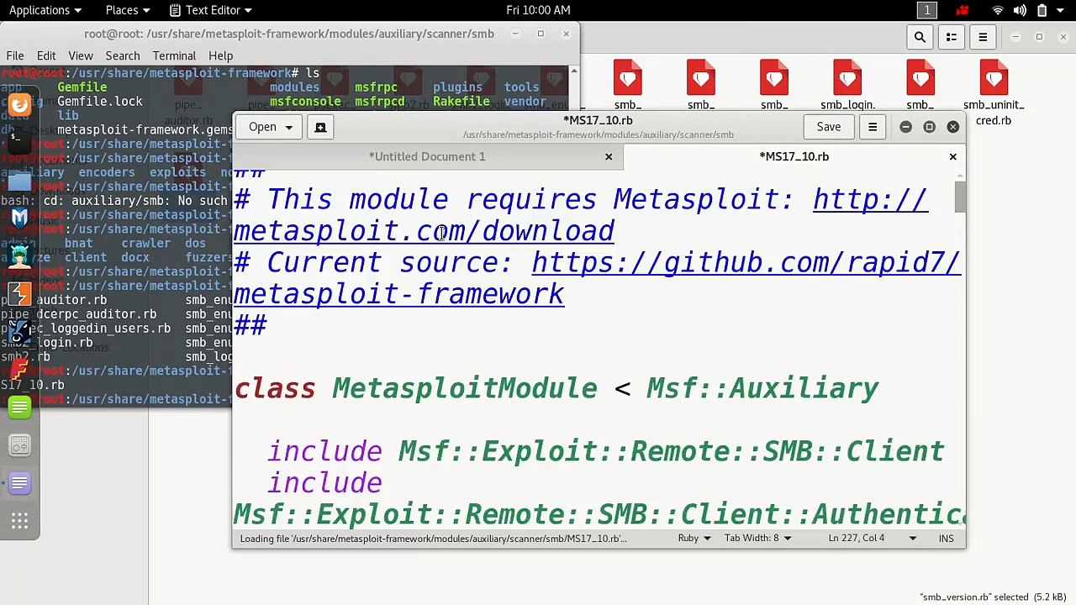
Task: Click the include Msf::Exploit::Remote::SMB::Client line
Action: click(606, 451)
